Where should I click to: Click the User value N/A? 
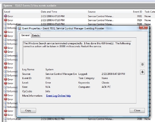48,87
